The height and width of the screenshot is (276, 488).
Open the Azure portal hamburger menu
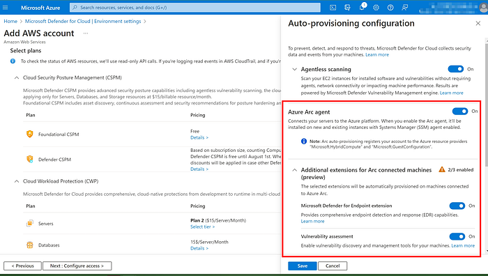6,8
